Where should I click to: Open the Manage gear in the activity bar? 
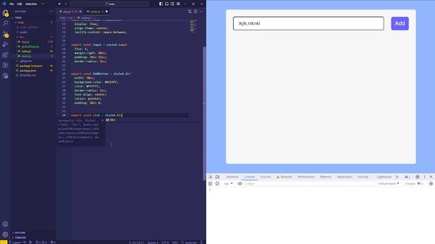5,235
